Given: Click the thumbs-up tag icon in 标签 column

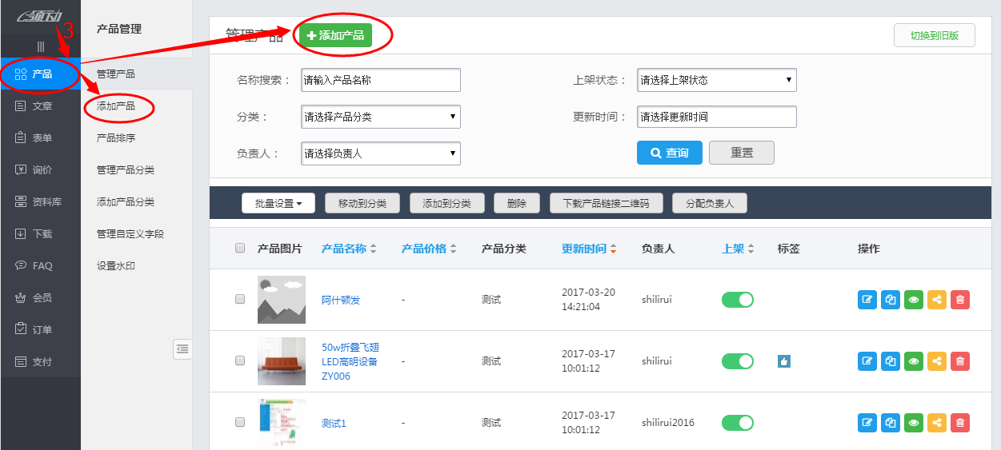Looking at the screenshot, I should [x=784, y=361].
